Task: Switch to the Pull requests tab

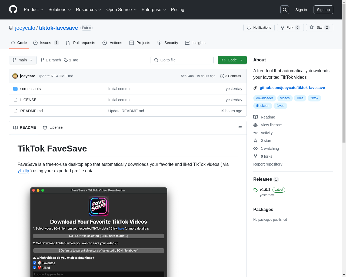Action: coord(81,43)
